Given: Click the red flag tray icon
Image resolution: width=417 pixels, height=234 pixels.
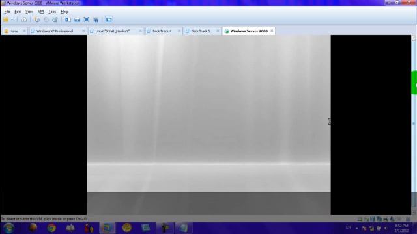Looking at the screenshot, I should (364, 228).
